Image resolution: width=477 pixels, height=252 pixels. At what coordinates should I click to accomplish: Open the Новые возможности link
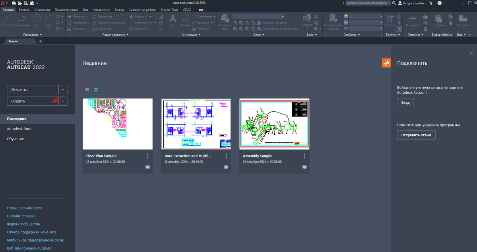click(25, 208)
